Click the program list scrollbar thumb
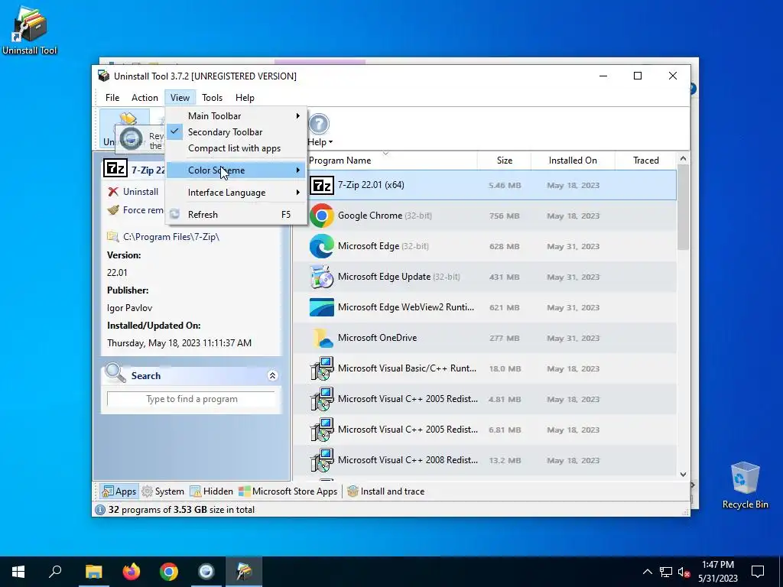The width and height of the screenshot is (783, 587). tap(683, 207)
